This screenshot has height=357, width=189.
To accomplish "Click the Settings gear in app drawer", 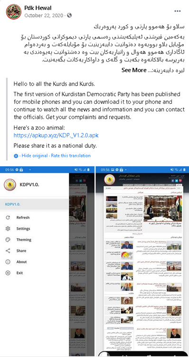I will pos(8,229).
